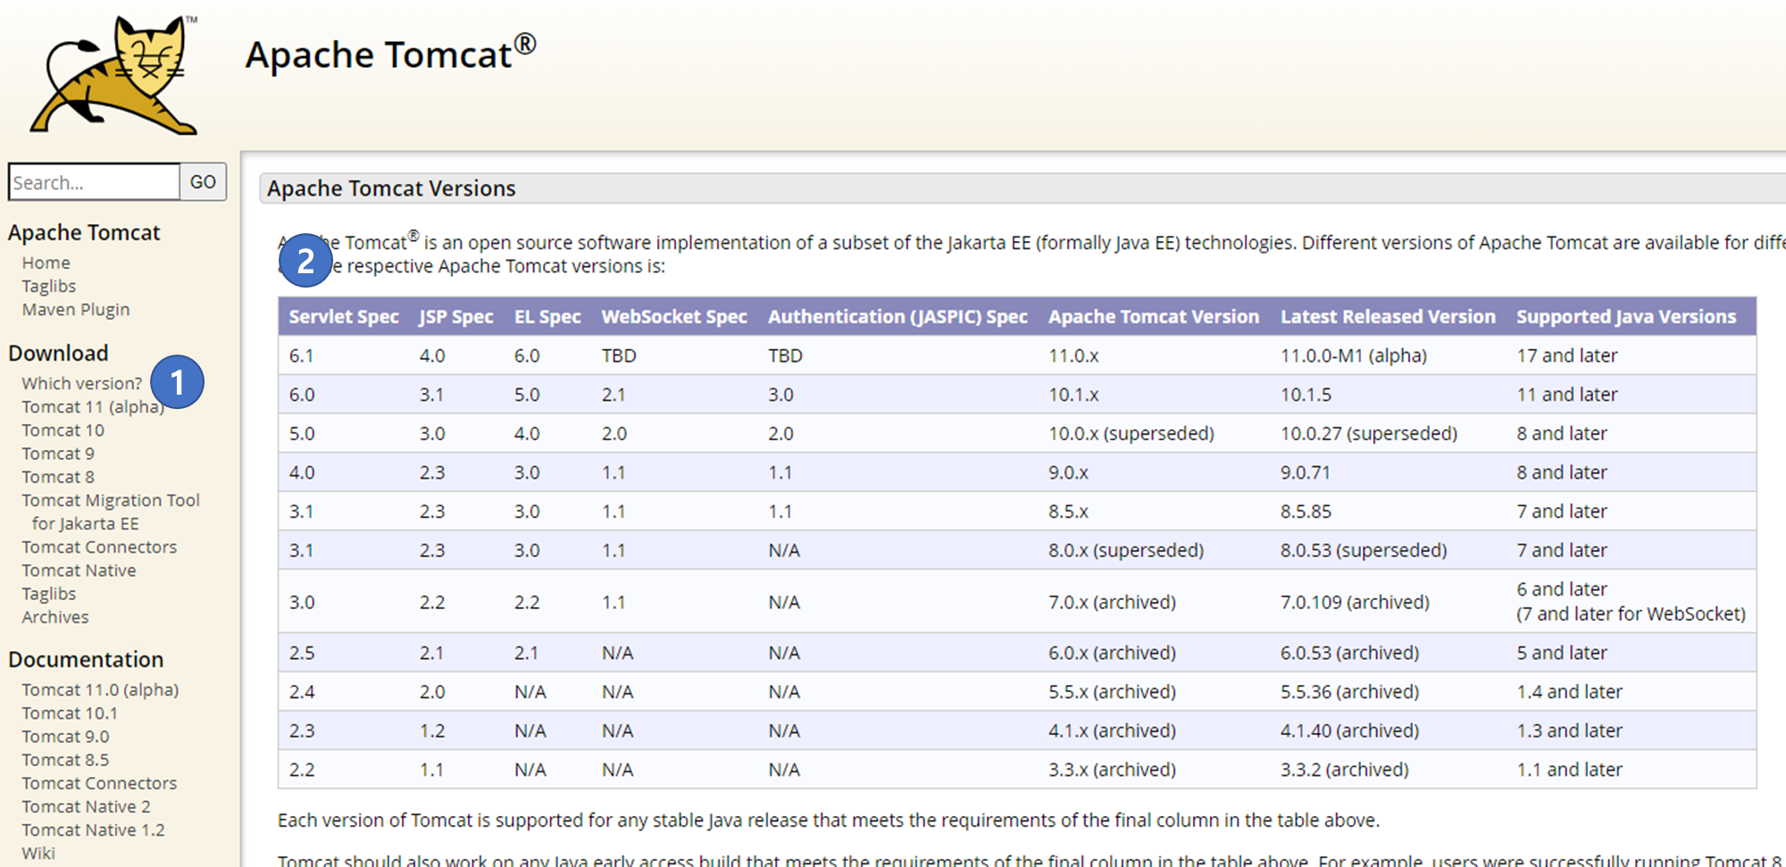This screenshot has width=1786, height=867.
Task: Open the Wiki link in sidebar
Action: 38,852
